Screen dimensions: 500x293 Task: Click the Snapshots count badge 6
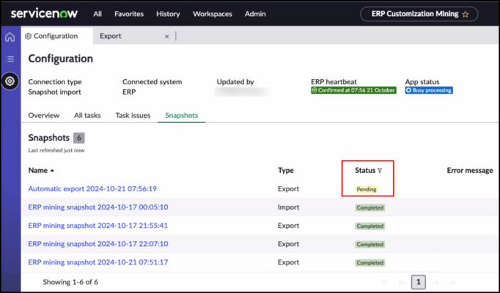click(x=78, y=138)
